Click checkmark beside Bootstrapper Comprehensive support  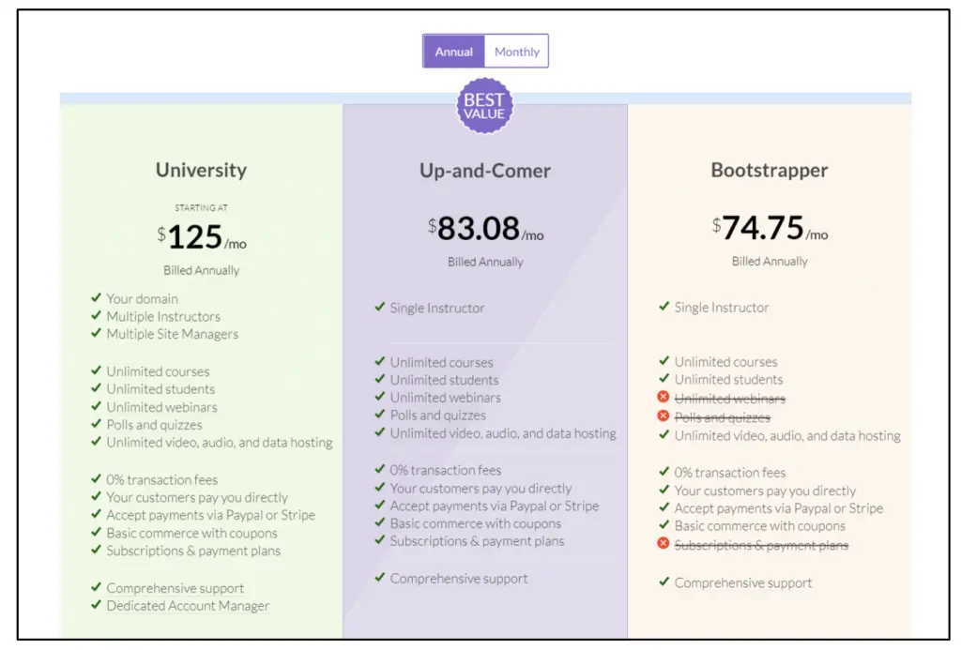point(664,582)
